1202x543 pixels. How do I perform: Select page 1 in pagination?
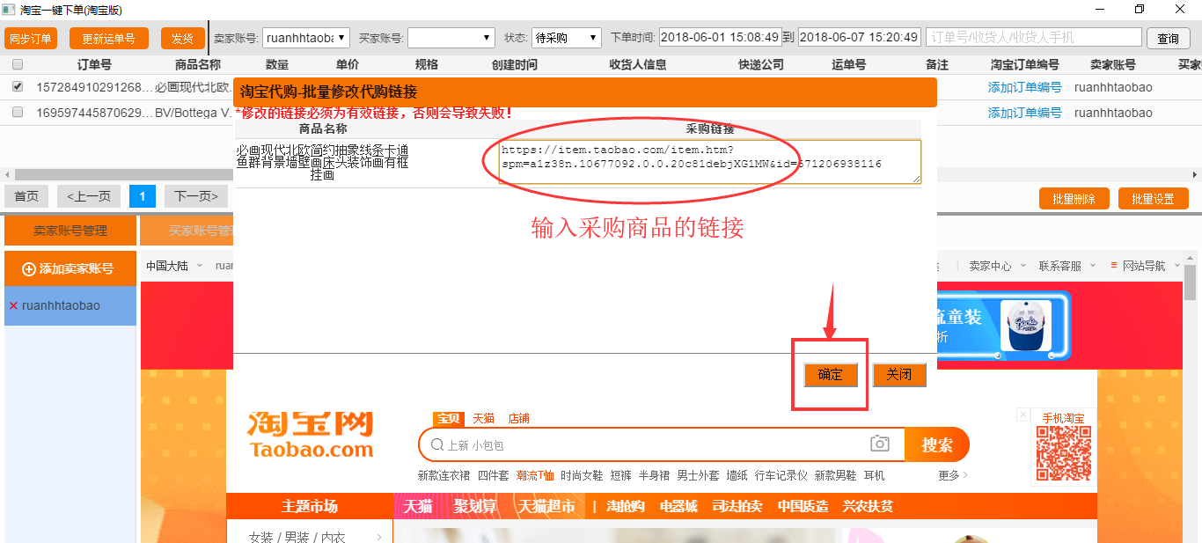[x=143, y=197]
